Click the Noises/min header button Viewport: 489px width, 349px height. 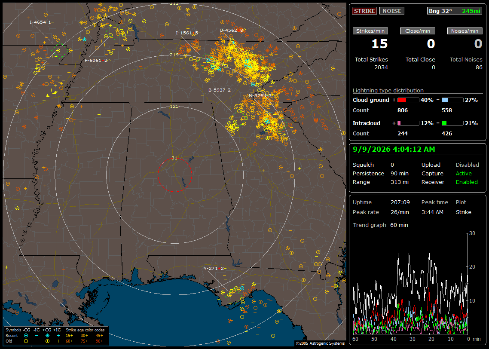[x=465, y=31]
